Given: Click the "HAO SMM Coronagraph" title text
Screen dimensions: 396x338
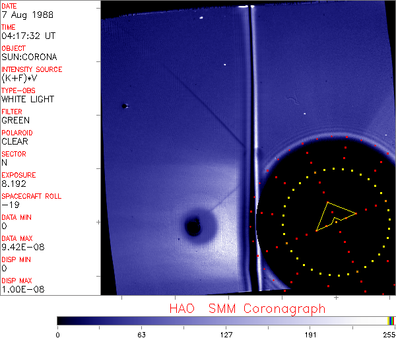Looking at the screenshot, I should pos(247,308).
